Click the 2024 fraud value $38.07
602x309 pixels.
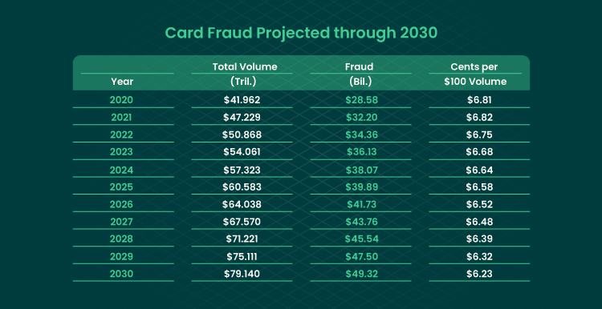[362, 170]
